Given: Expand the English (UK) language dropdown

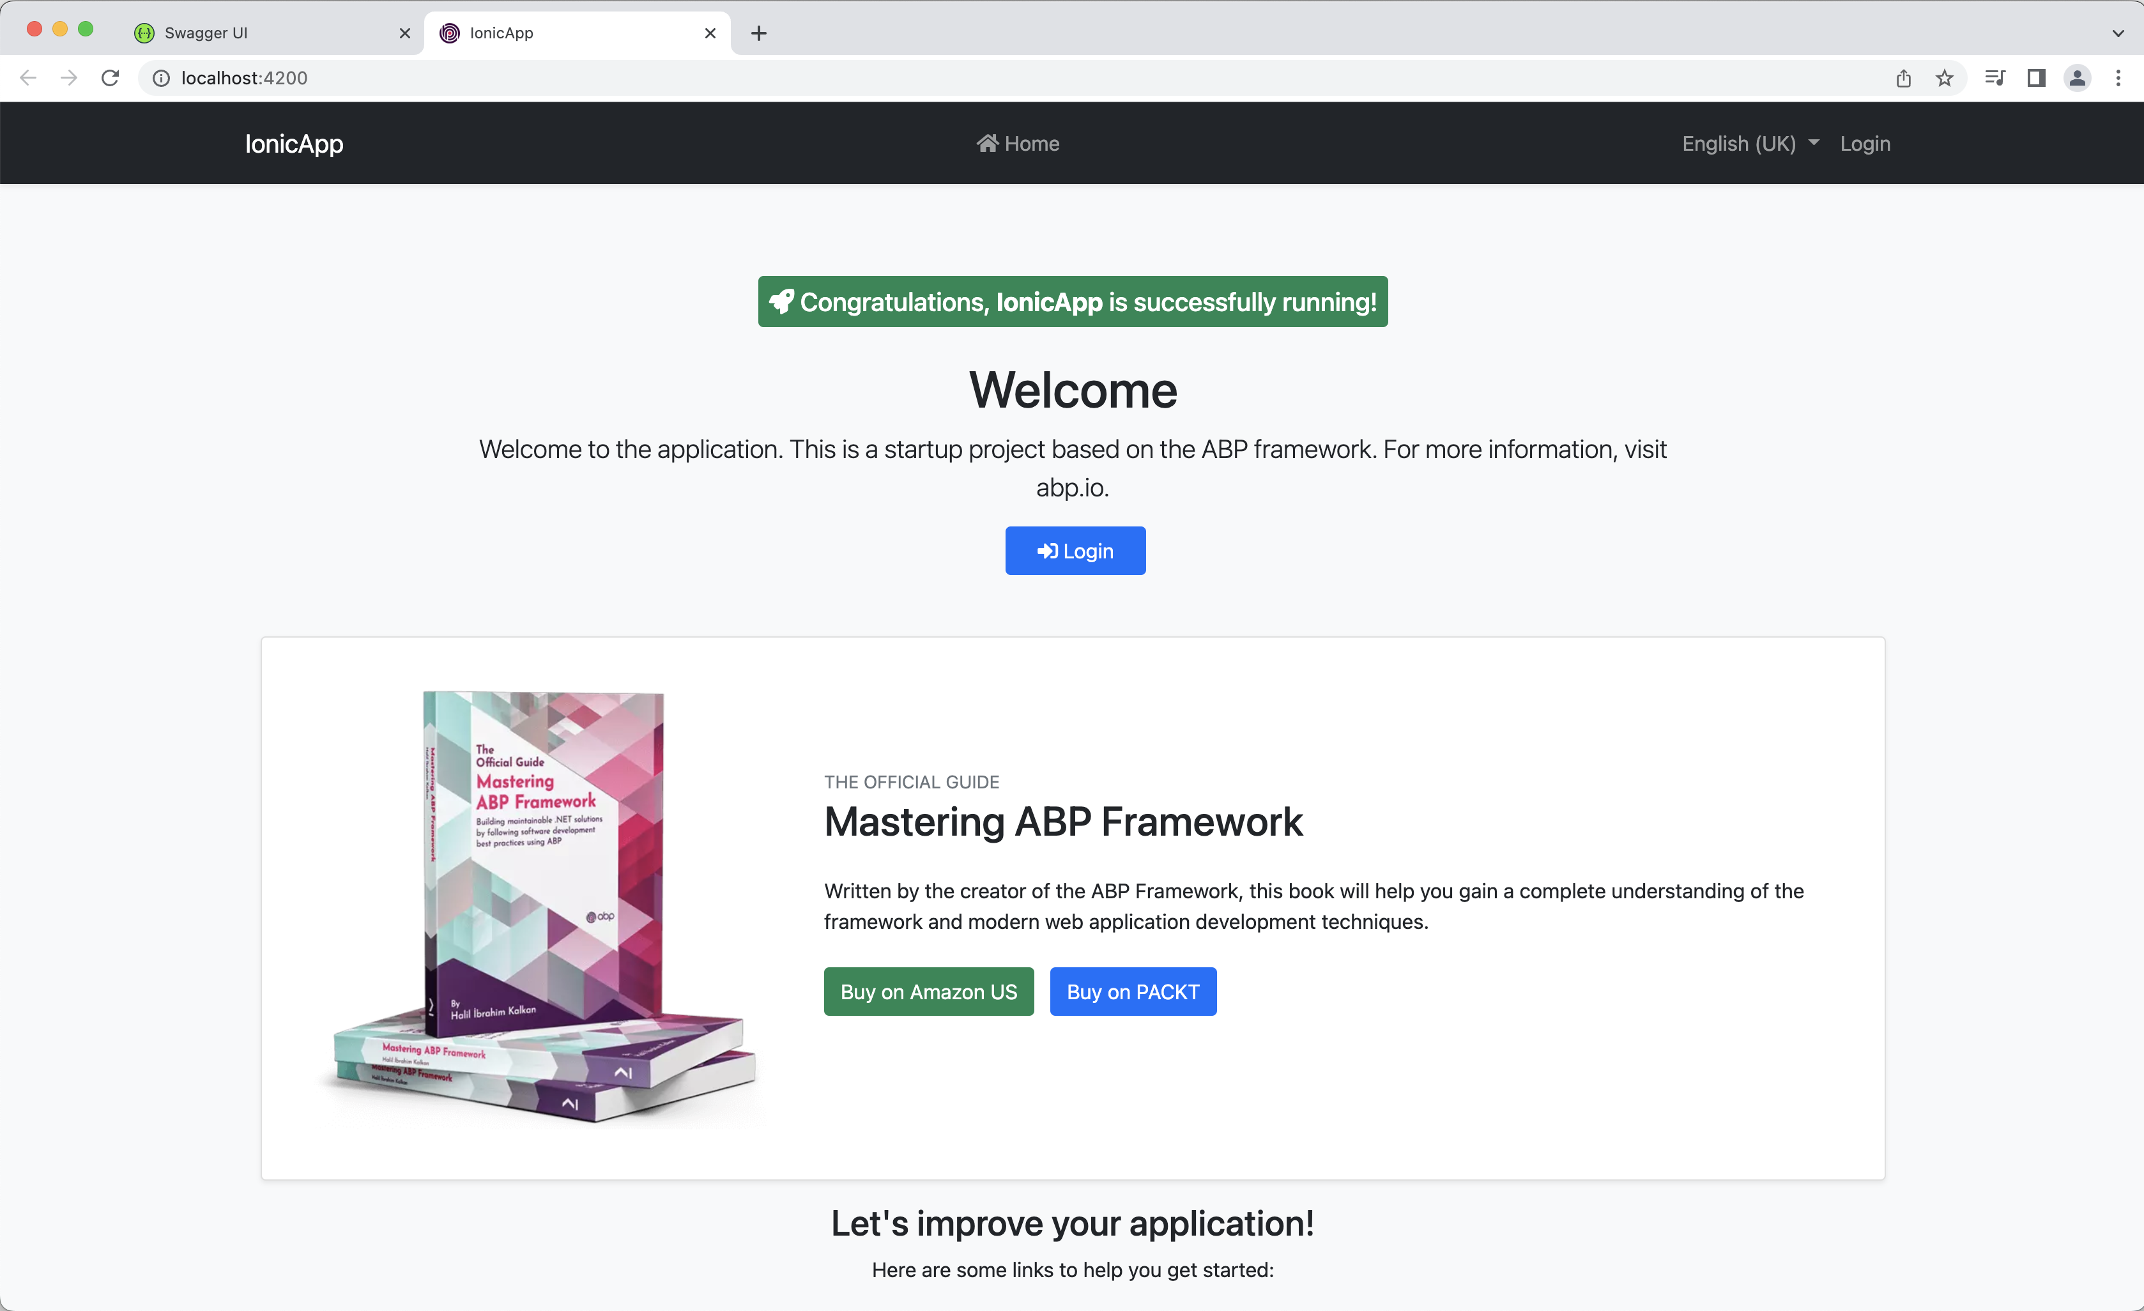Looking at the screenshot, I should coord(1749,144).
